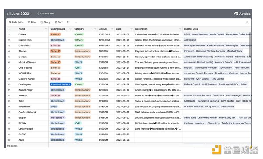Click the Group icon in toolbar

[42, 22]
